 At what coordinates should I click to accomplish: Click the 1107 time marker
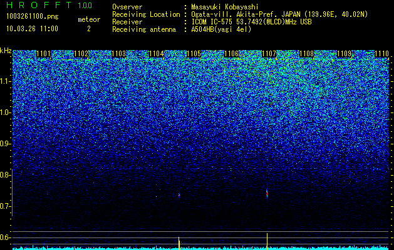coord(269,54)
